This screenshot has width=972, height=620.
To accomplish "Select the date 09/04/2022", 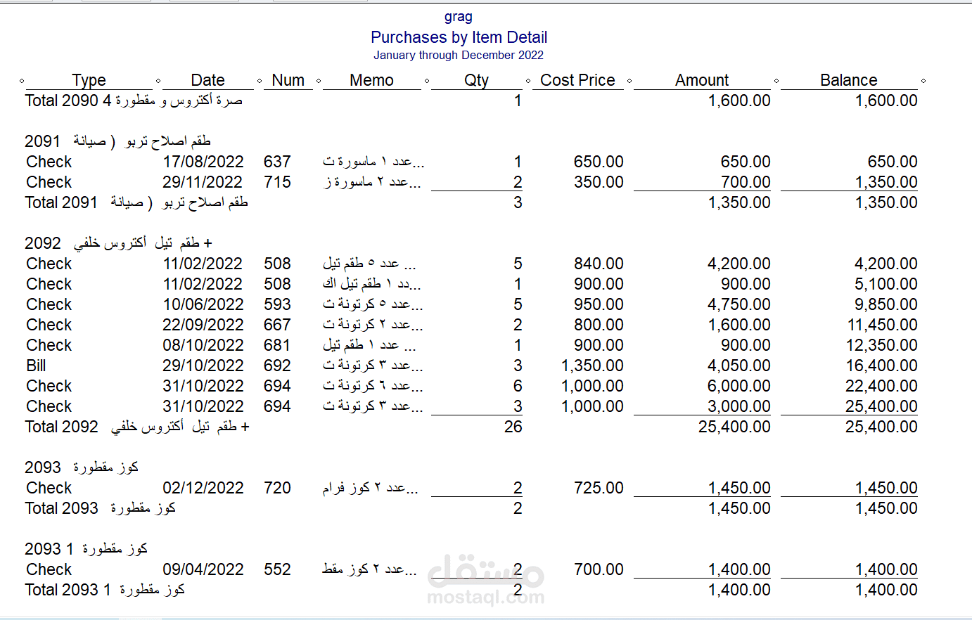I will (203, 569).
